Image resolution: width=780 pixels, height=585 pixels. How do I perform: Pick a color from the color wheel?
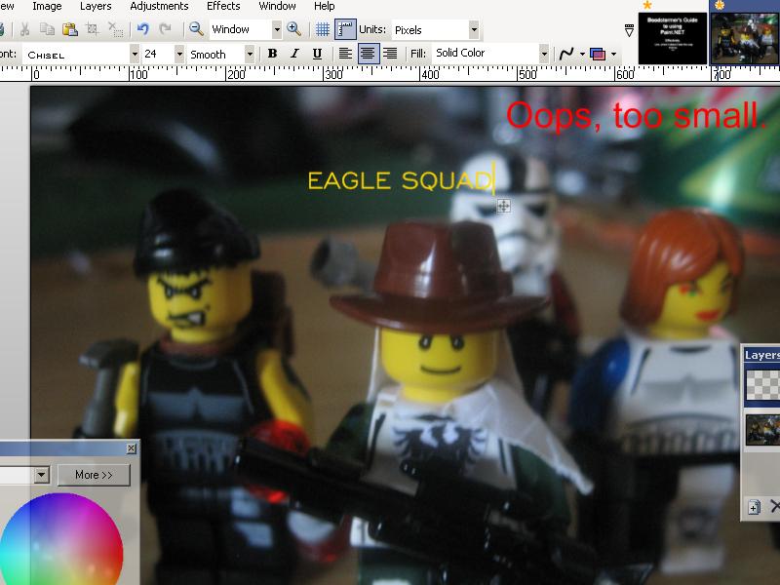60,542
